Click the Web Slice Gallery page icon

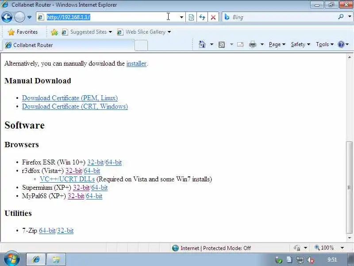(x=120, y=32)
